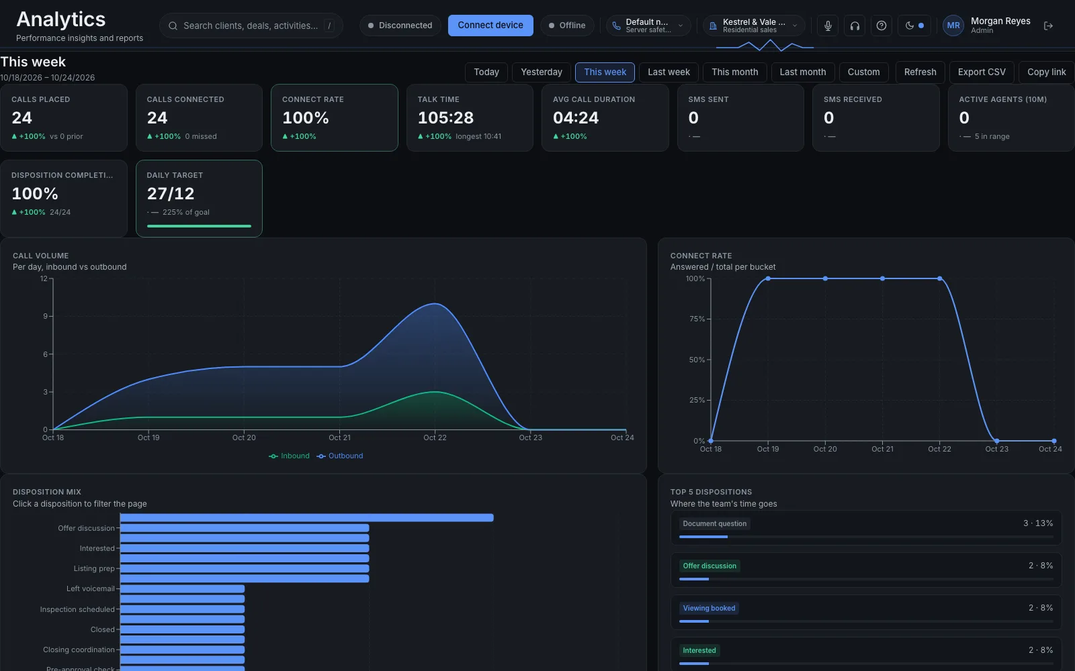Click the log out arrow icon
This screenshot has height=671, width=1075.
click(x=1048, y=25)
